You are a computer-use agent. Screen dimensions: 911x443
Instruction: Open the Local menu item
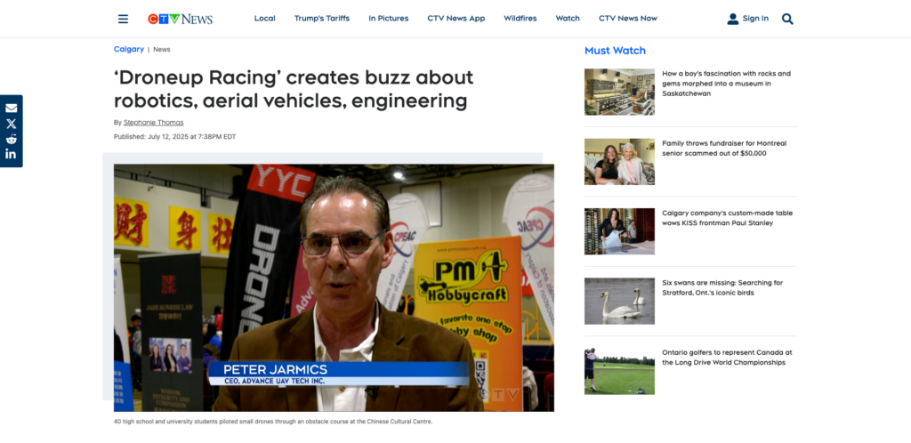[x=264, y=19]
